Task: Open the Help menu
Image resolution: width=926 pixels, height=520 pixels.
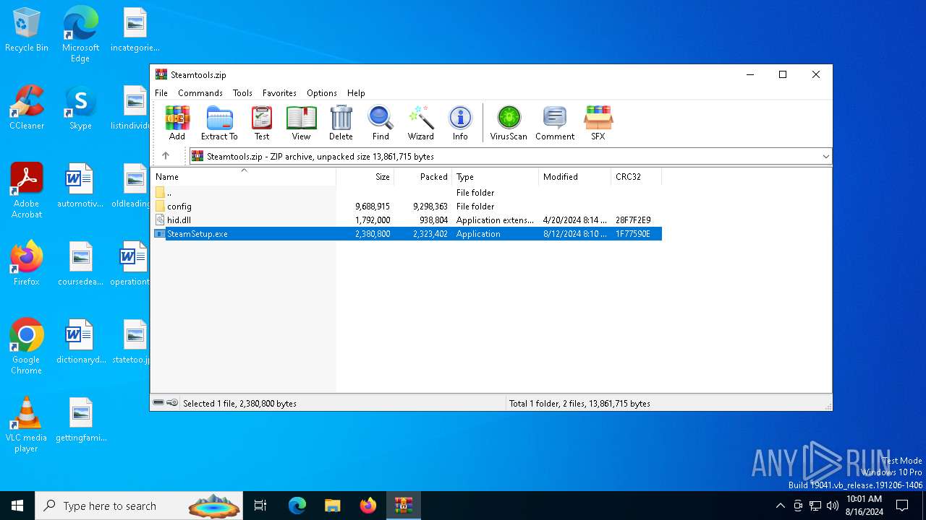Action: pos(356,93)
